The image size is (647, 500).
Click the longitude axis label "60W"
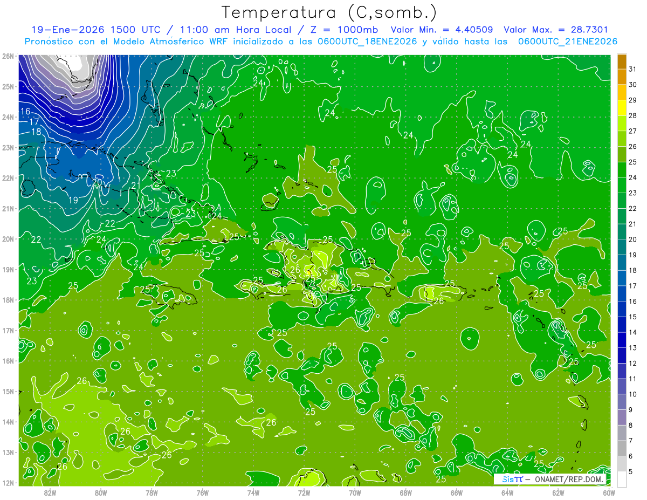point(609,493)
